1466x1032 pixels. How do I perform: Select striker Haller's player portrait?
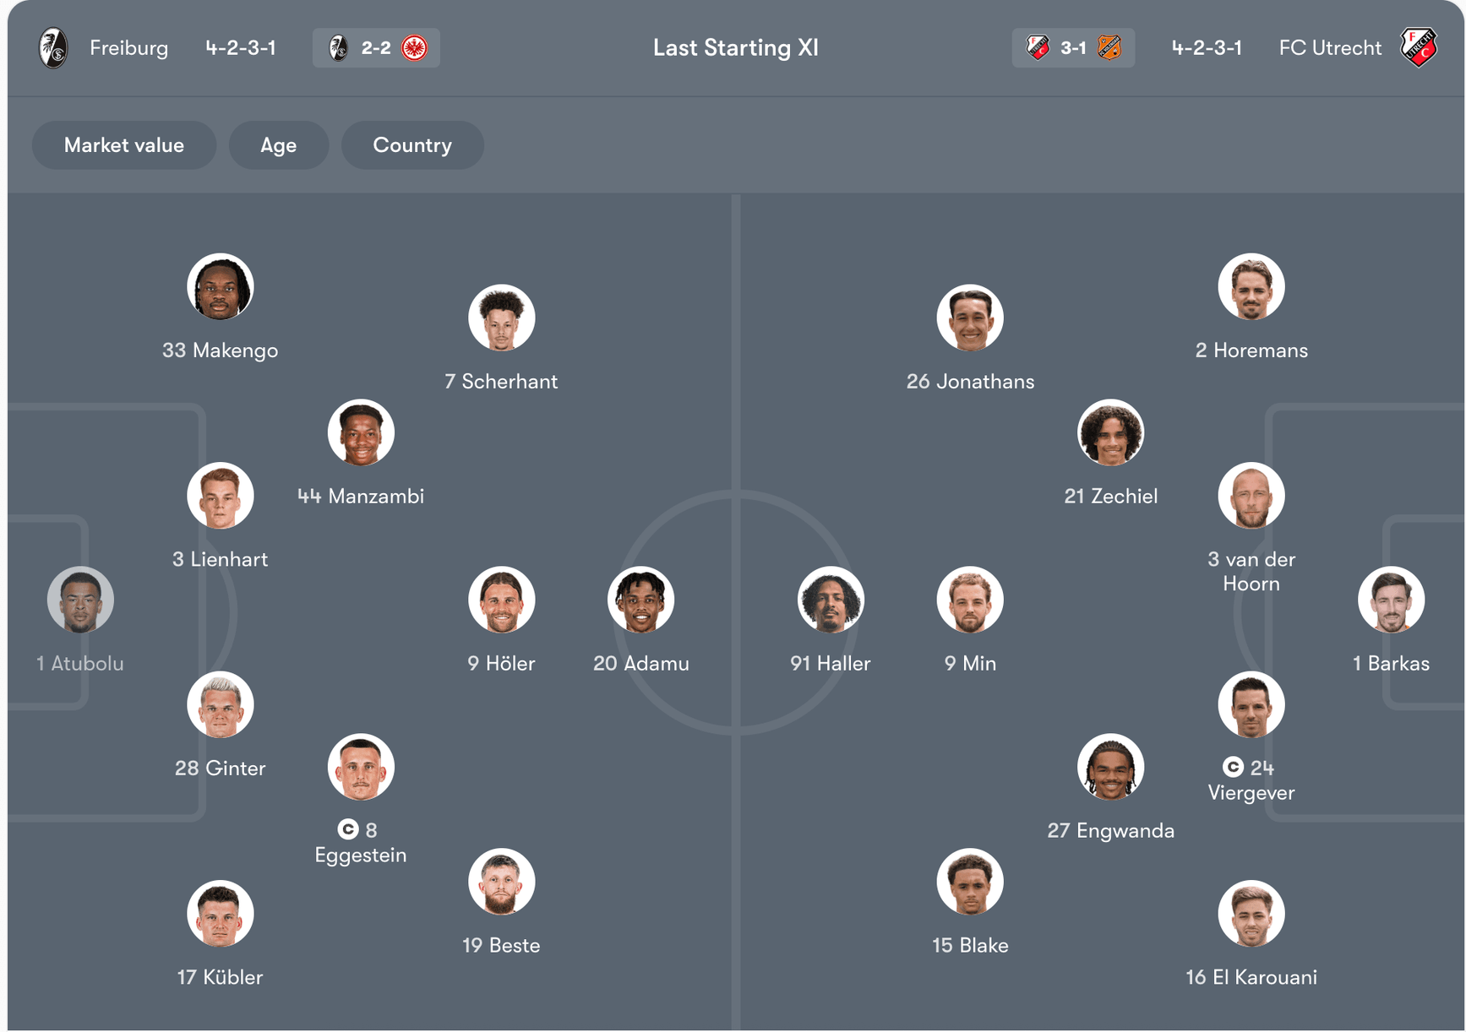click(831, 599)
